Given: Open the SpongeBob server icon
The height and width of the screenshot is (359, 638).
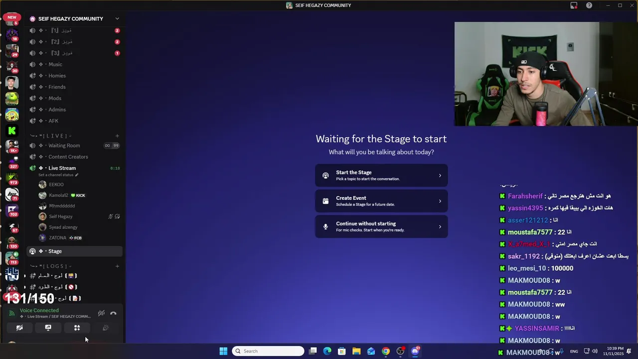Looking at the screenshot, I should [12, 115].
